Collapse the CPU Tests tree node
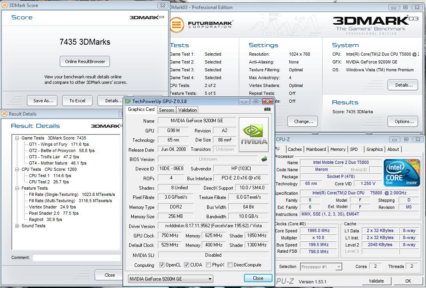This screenshot has width=426, height=288. tap(17, 169)
